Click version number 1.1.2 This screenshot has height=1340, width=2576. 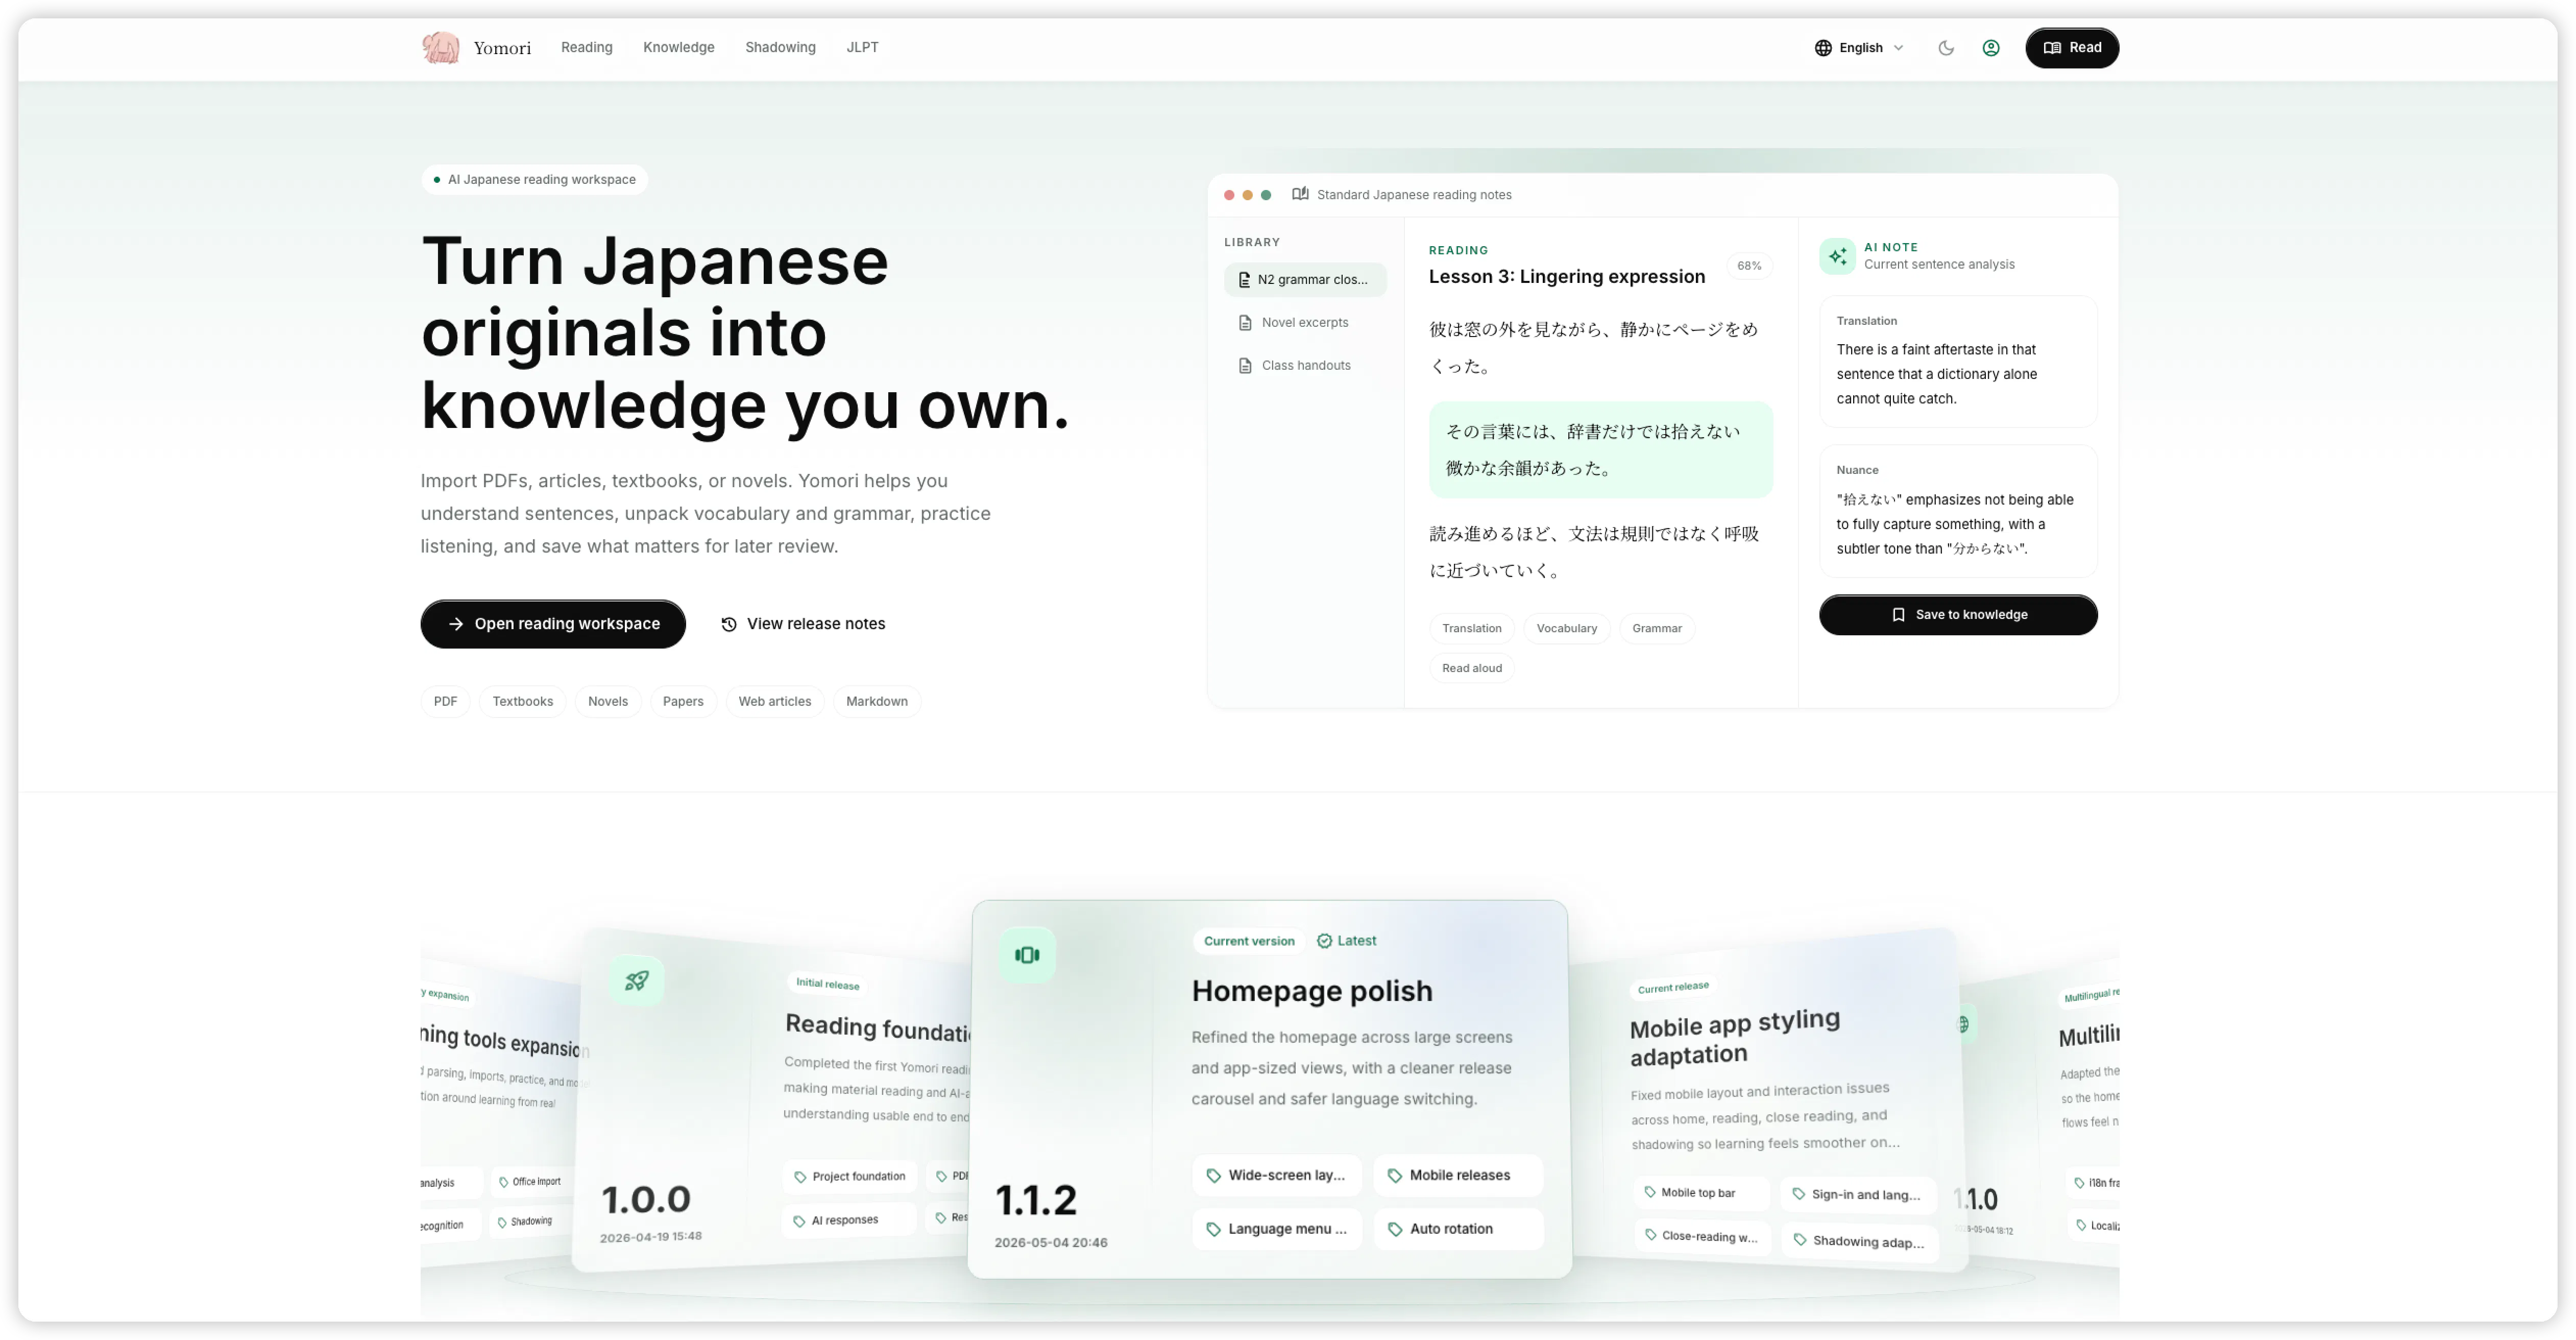click(1036, 1200)
